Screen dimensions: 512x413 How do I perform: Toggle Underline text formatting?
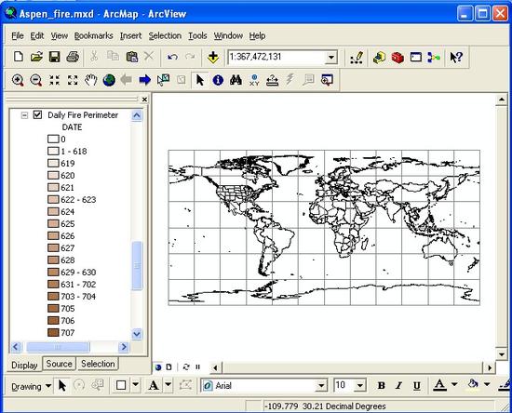click(x=417, y=386)
